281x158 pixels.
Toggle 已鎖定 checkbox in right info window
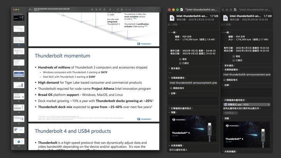point(234,60)
